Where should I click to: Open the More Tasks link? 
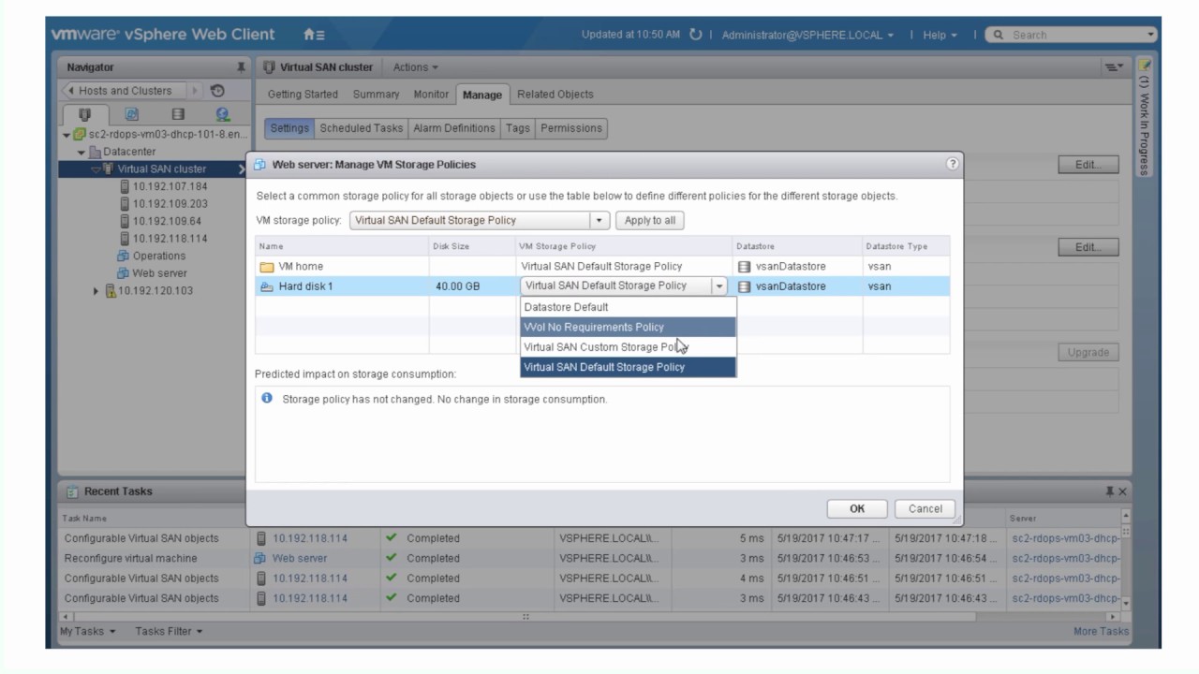[x=1101, y=631]
